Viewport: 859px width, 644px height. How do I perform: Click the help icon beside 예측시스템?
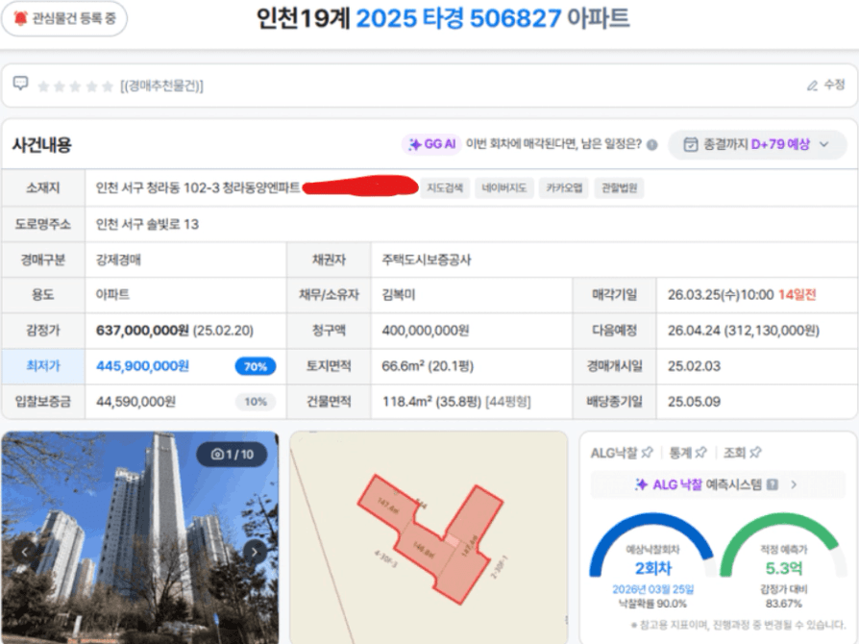pyautogui.click(x=773, y=484)
